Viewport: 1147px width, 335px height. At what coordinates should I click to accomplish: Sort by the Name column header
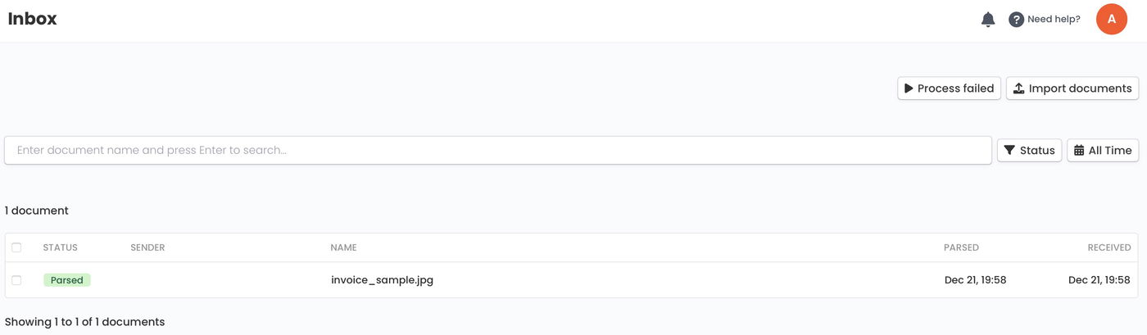pos(343,247)
